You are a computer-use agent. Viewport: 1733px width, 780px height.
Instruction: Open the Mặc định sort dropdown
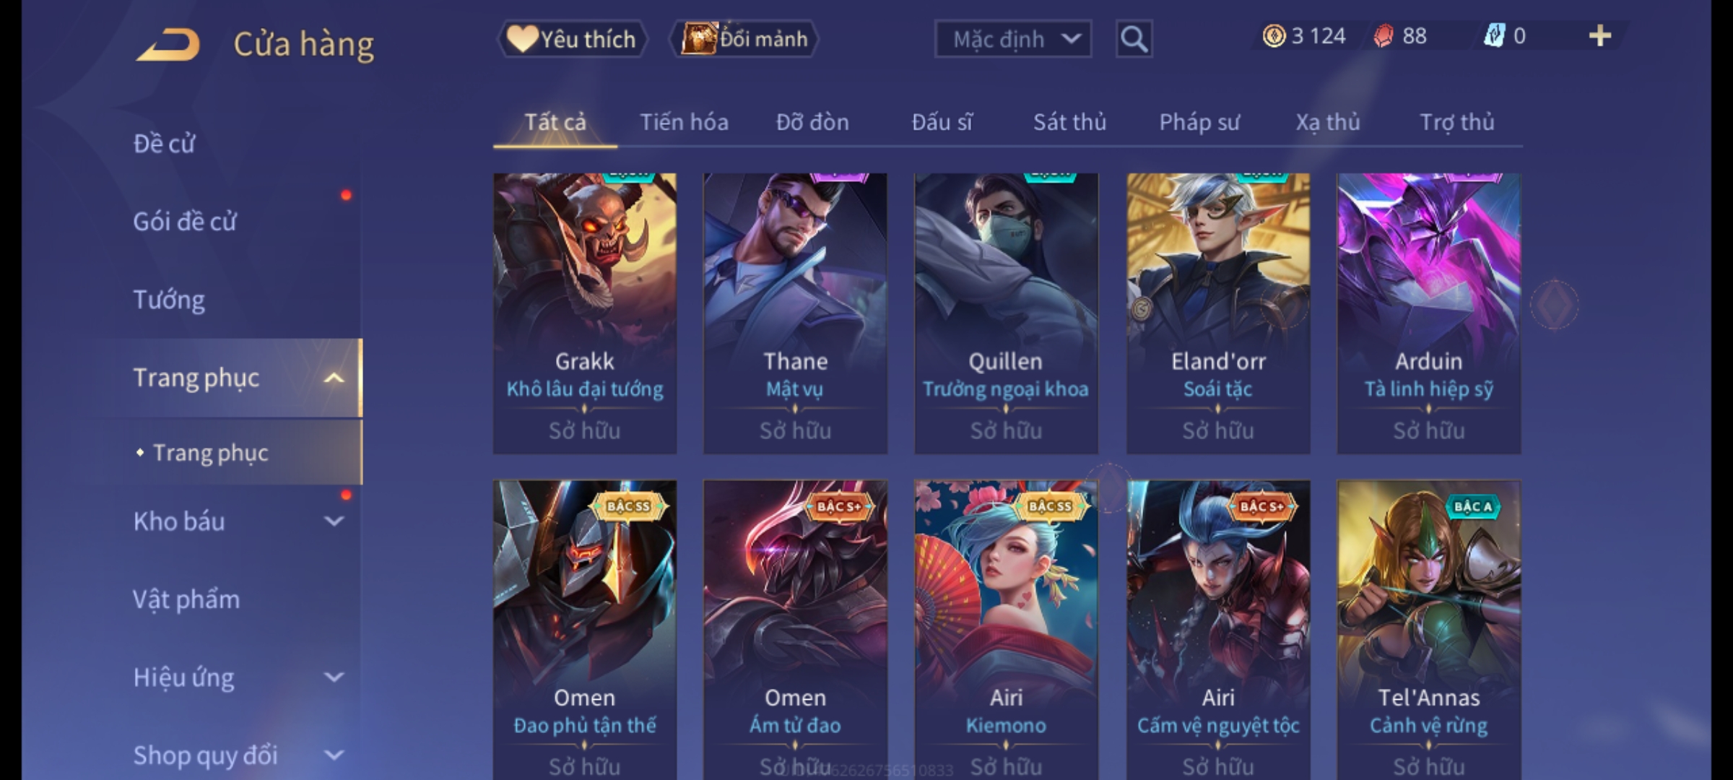[1013, 39]
